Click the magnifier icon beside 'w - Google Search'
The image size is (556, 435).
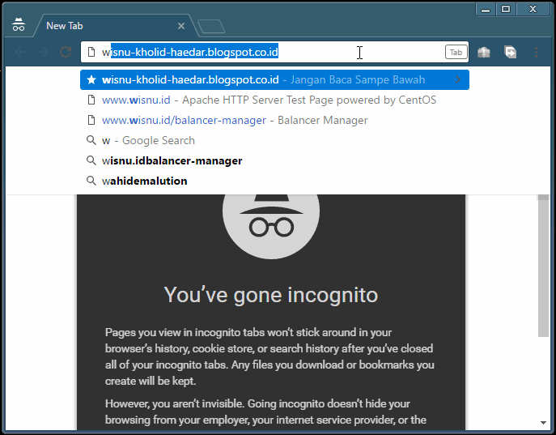click(x=91, y=140)
